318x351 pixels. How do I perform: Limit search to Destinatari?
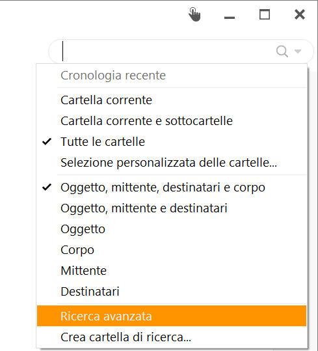172,292
